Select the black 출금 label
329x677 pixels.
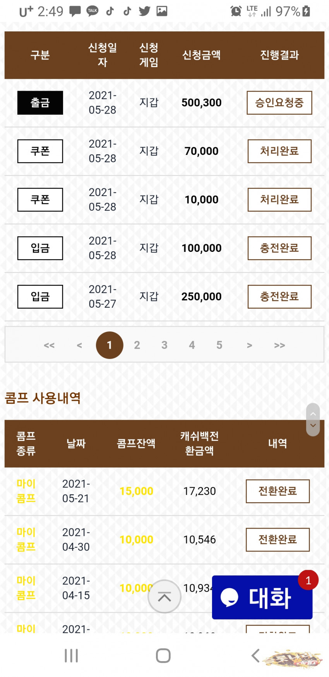coord(40,103)
